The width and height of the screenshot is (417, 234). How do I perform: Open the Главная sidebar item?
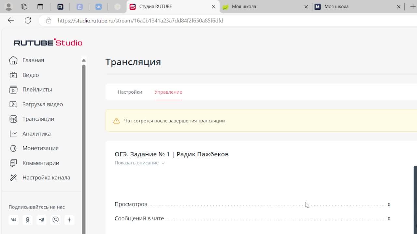33,60
